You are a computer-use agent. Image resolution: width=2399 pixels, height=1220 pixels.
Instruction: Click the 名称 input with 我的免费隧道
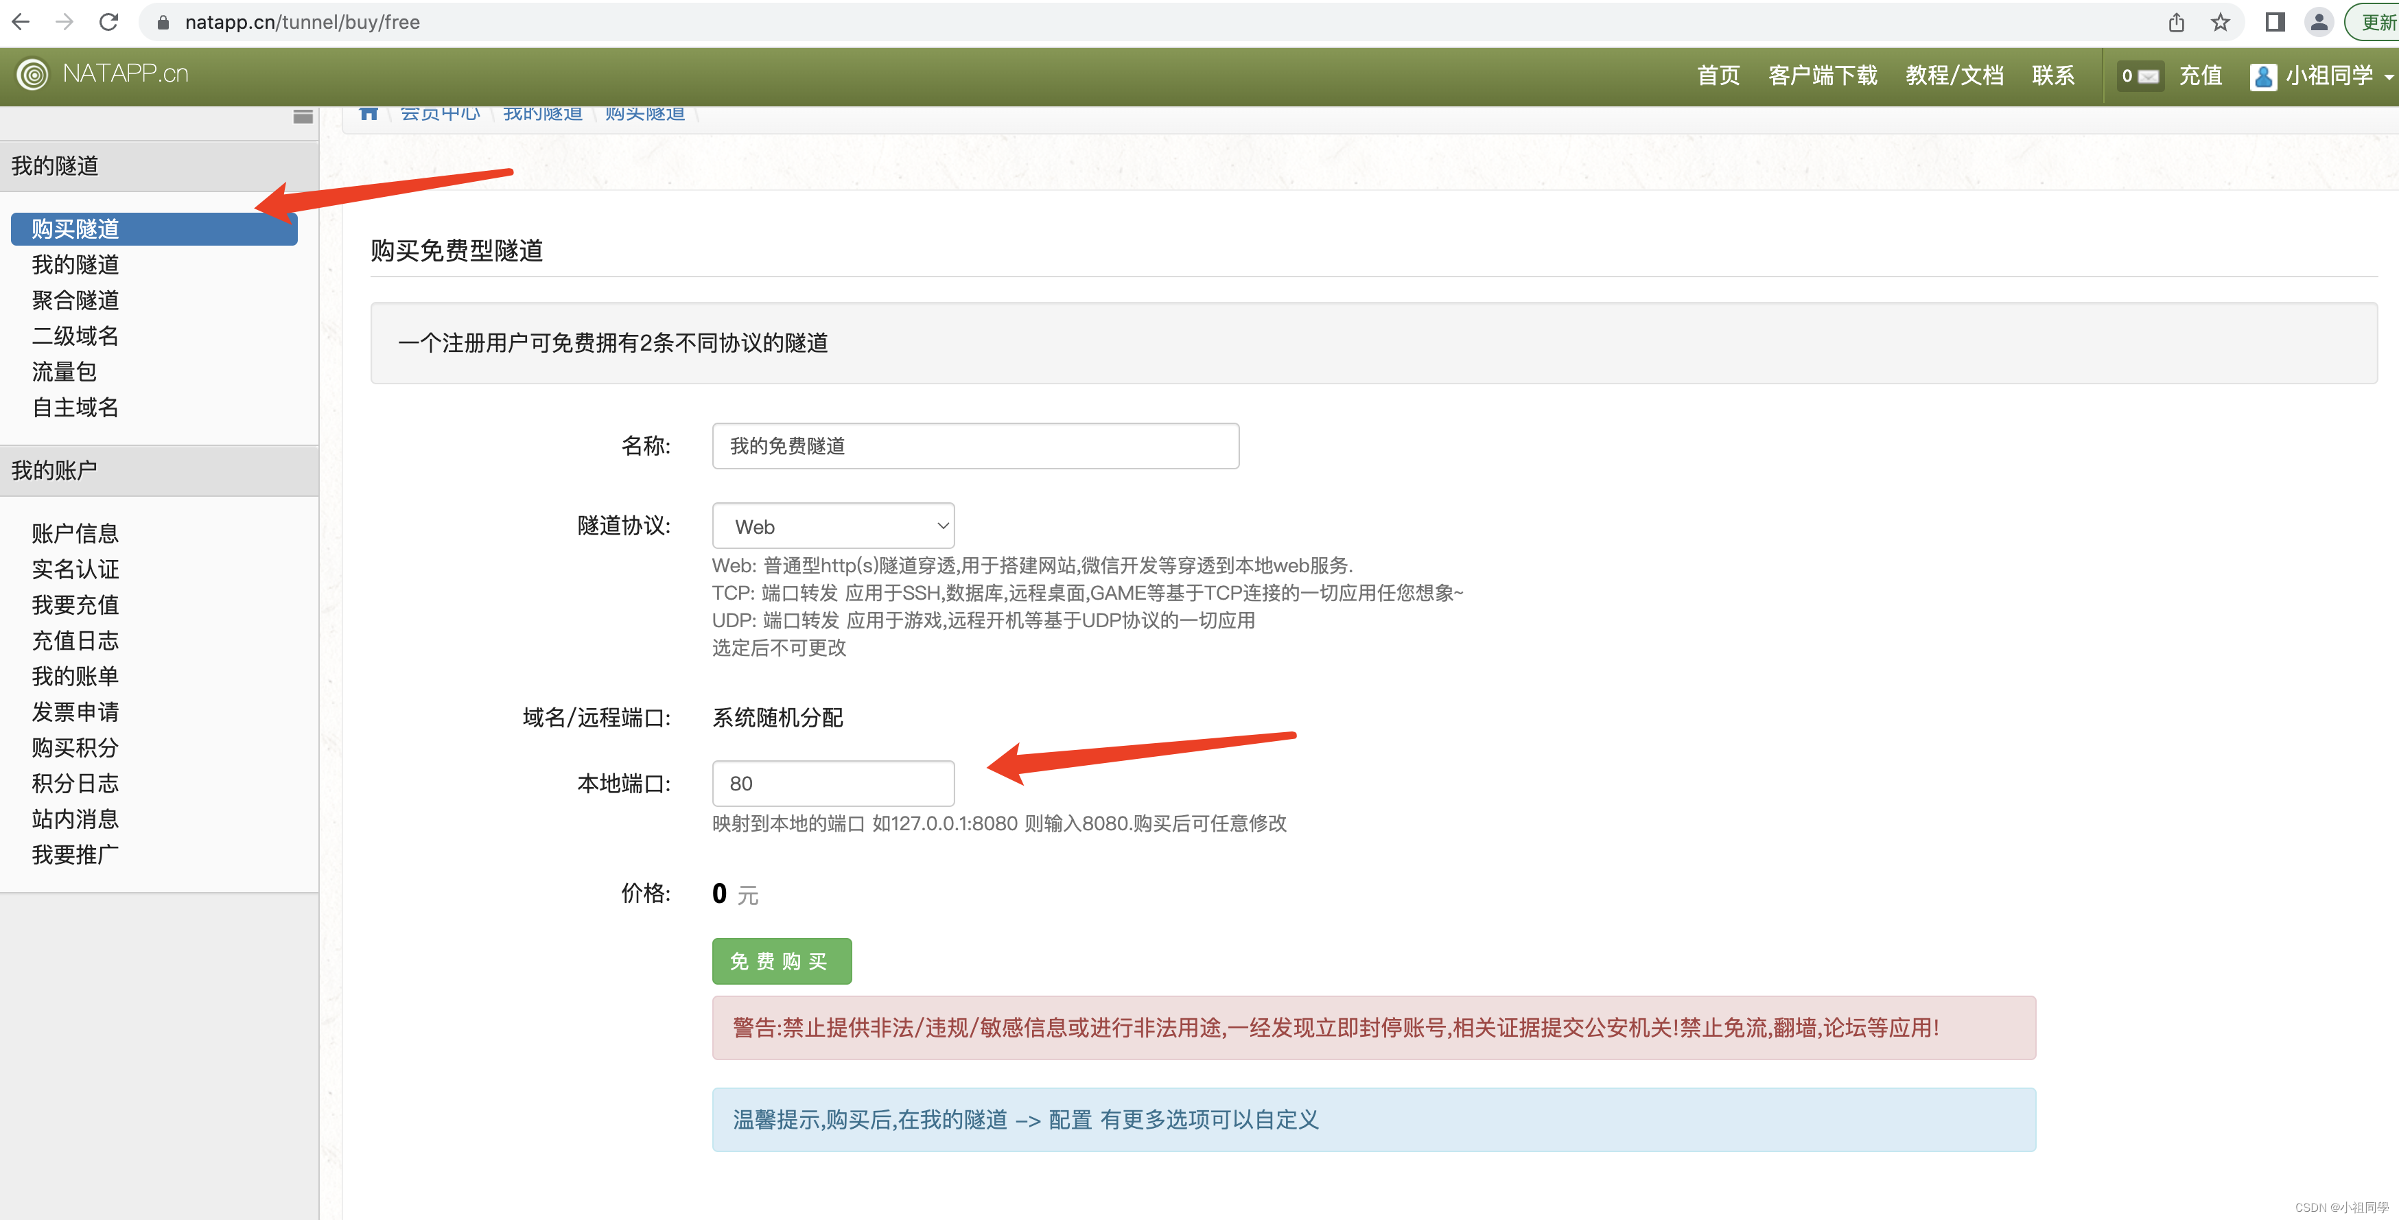(x=975, y=446)
